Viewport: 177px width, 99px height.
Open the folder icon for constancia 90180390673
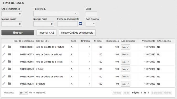point(9,54)
